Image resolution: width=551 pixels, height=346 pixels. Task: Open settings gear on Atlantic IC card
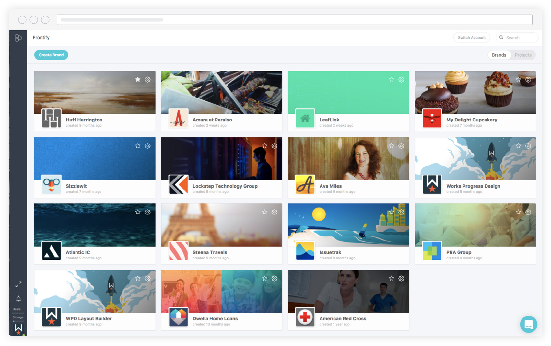coord(147,212)
